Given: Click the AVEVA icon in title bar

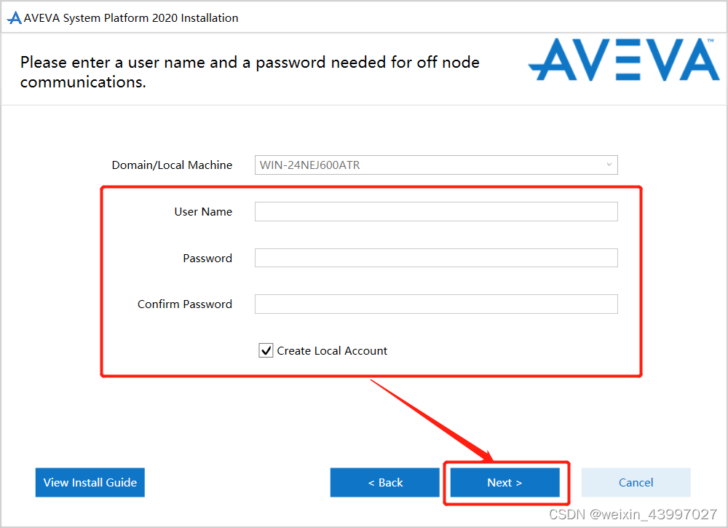Looking at the screenshot, I should pyautogui.click(x=15, y=18).
